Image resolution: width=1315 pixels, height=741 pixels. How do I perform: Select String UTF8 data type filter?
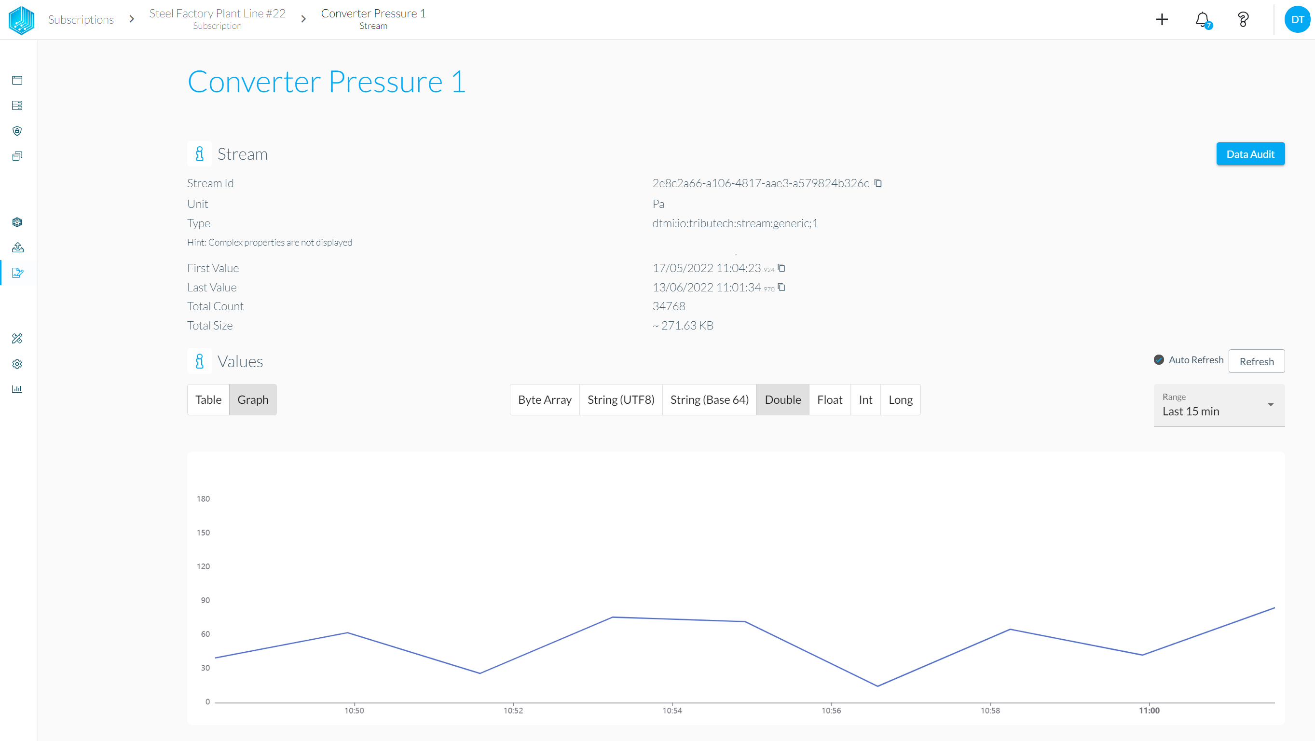point(619,399)
